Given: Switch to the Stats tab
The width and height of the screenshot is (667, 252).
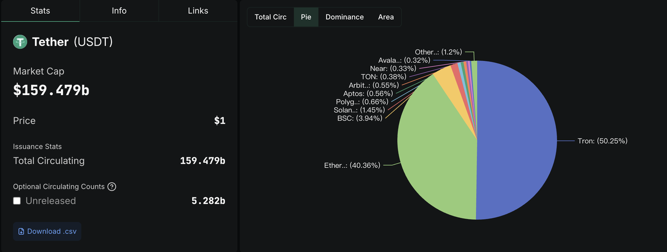Looking at the screenshot, I should [x=40, y=11].
